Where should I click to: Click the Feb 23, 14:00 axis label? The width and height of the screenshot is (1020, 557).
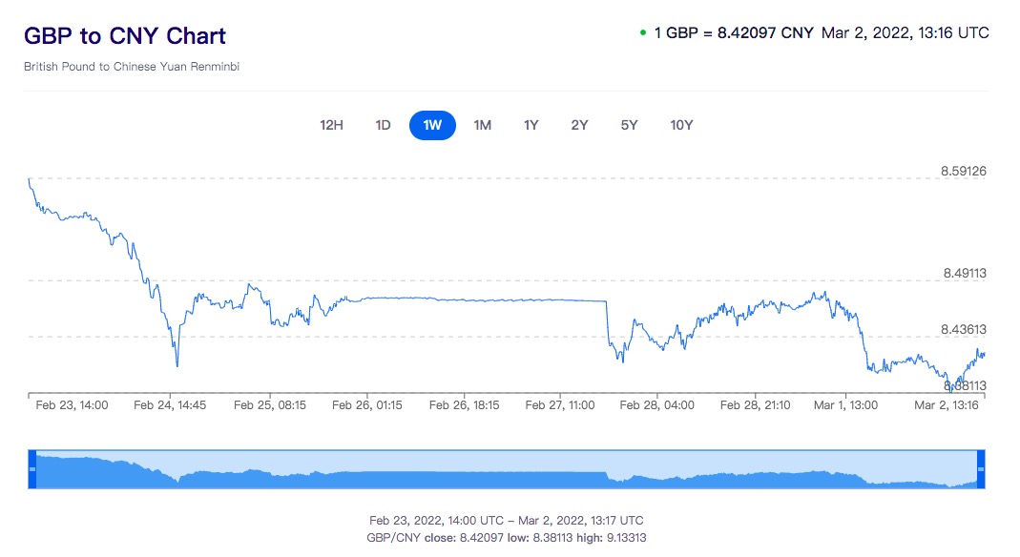coord(72,405)
